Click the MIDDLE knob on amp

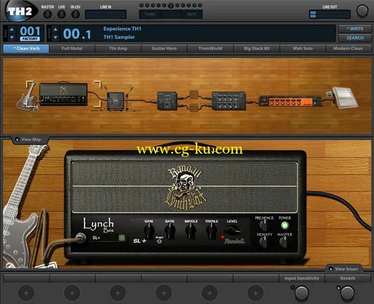[x=191, y=231]
